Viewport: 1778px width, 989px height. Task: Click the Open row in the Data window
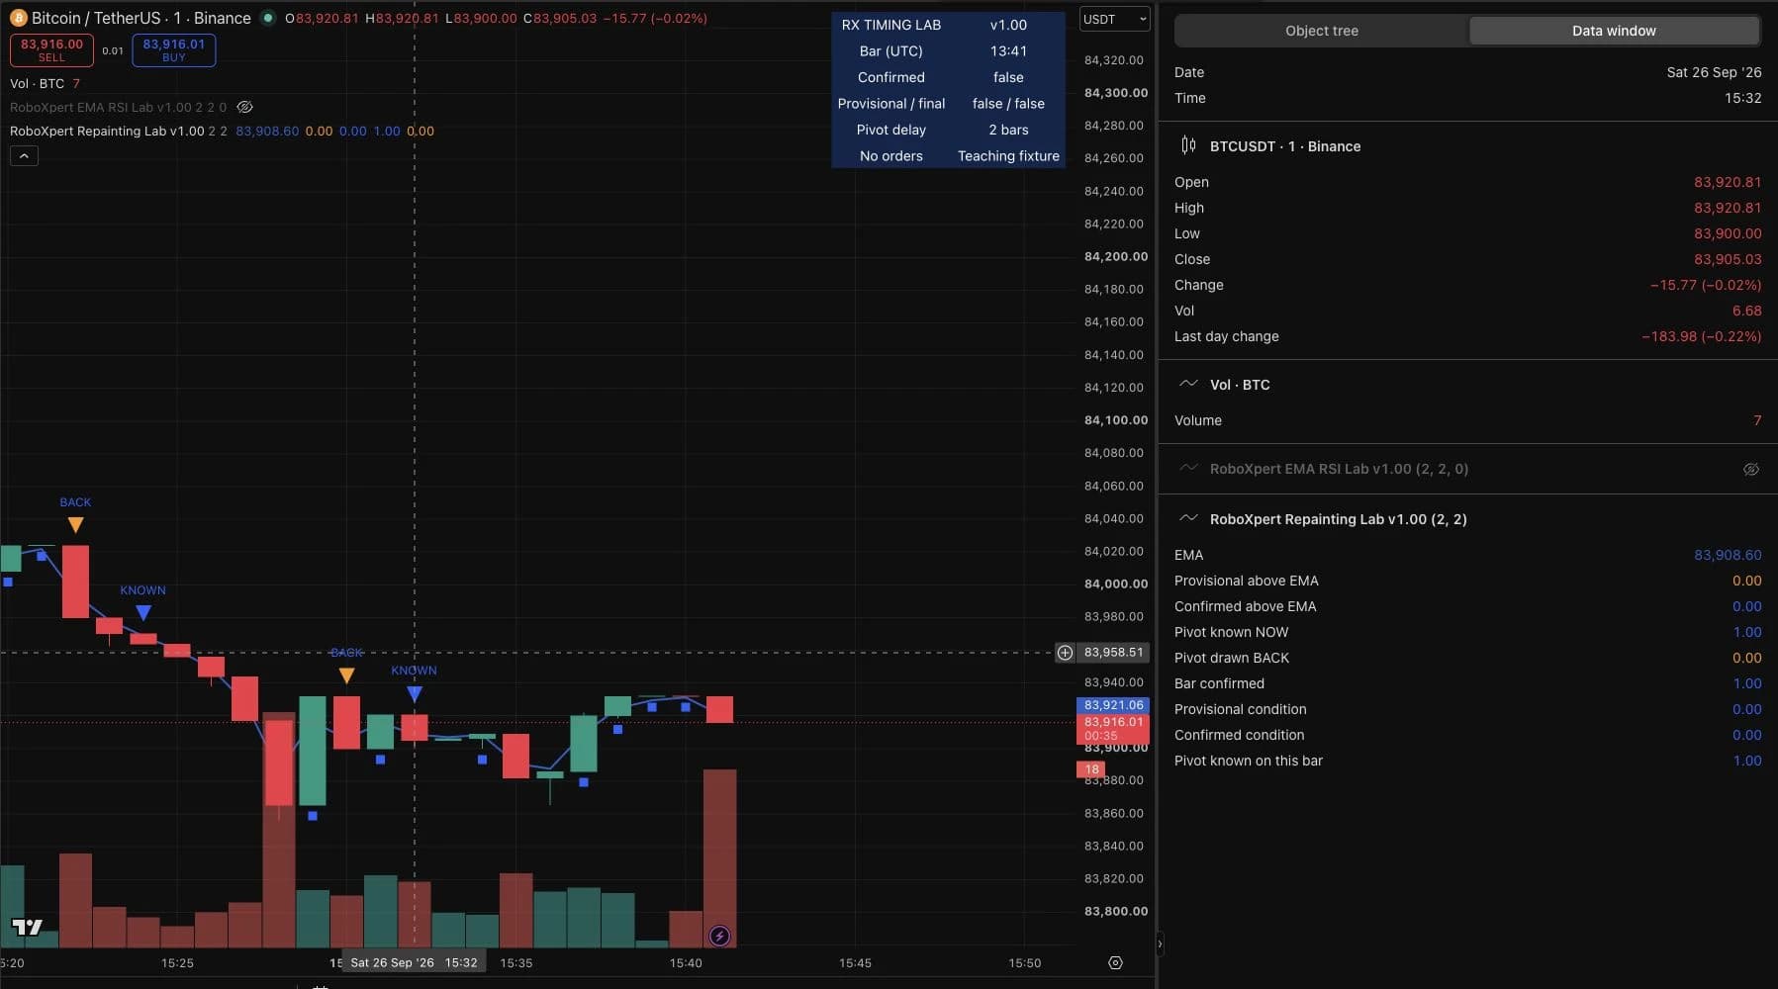pos(1467,182)
